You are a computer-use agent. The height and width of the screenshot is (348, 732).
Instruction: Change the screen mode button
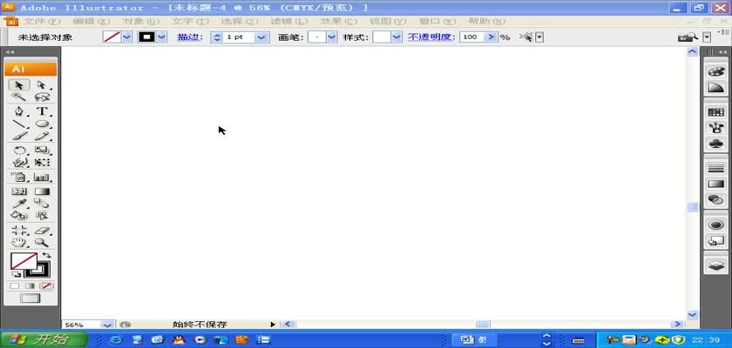(30, 298)
